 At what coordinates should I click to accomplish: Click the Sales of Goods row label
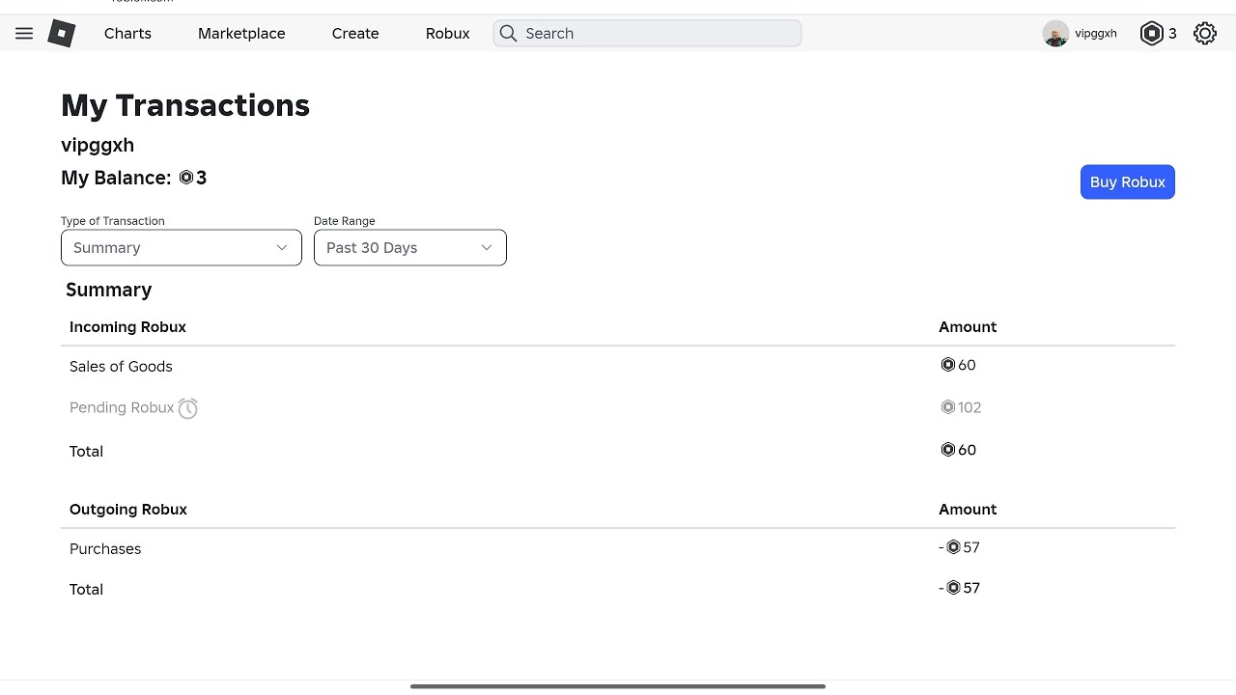[121, 366]
